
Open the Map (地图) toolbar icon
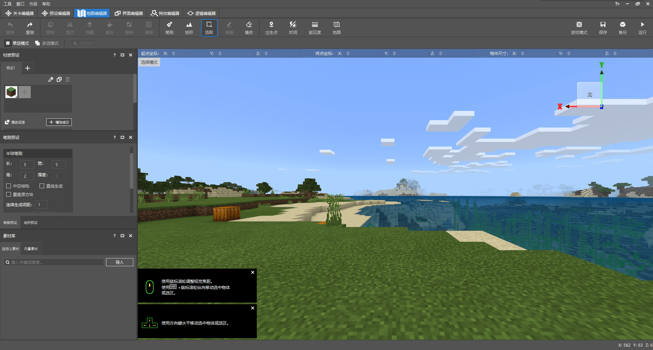(337, 27)
